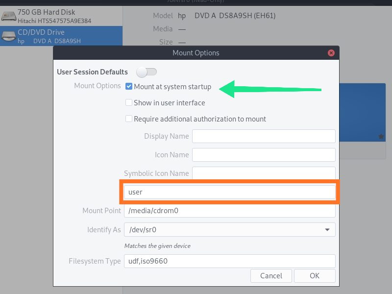Expand the Identify As dropdown arrow
This screenshot has height=294, width=392.
tap(327, 230)
